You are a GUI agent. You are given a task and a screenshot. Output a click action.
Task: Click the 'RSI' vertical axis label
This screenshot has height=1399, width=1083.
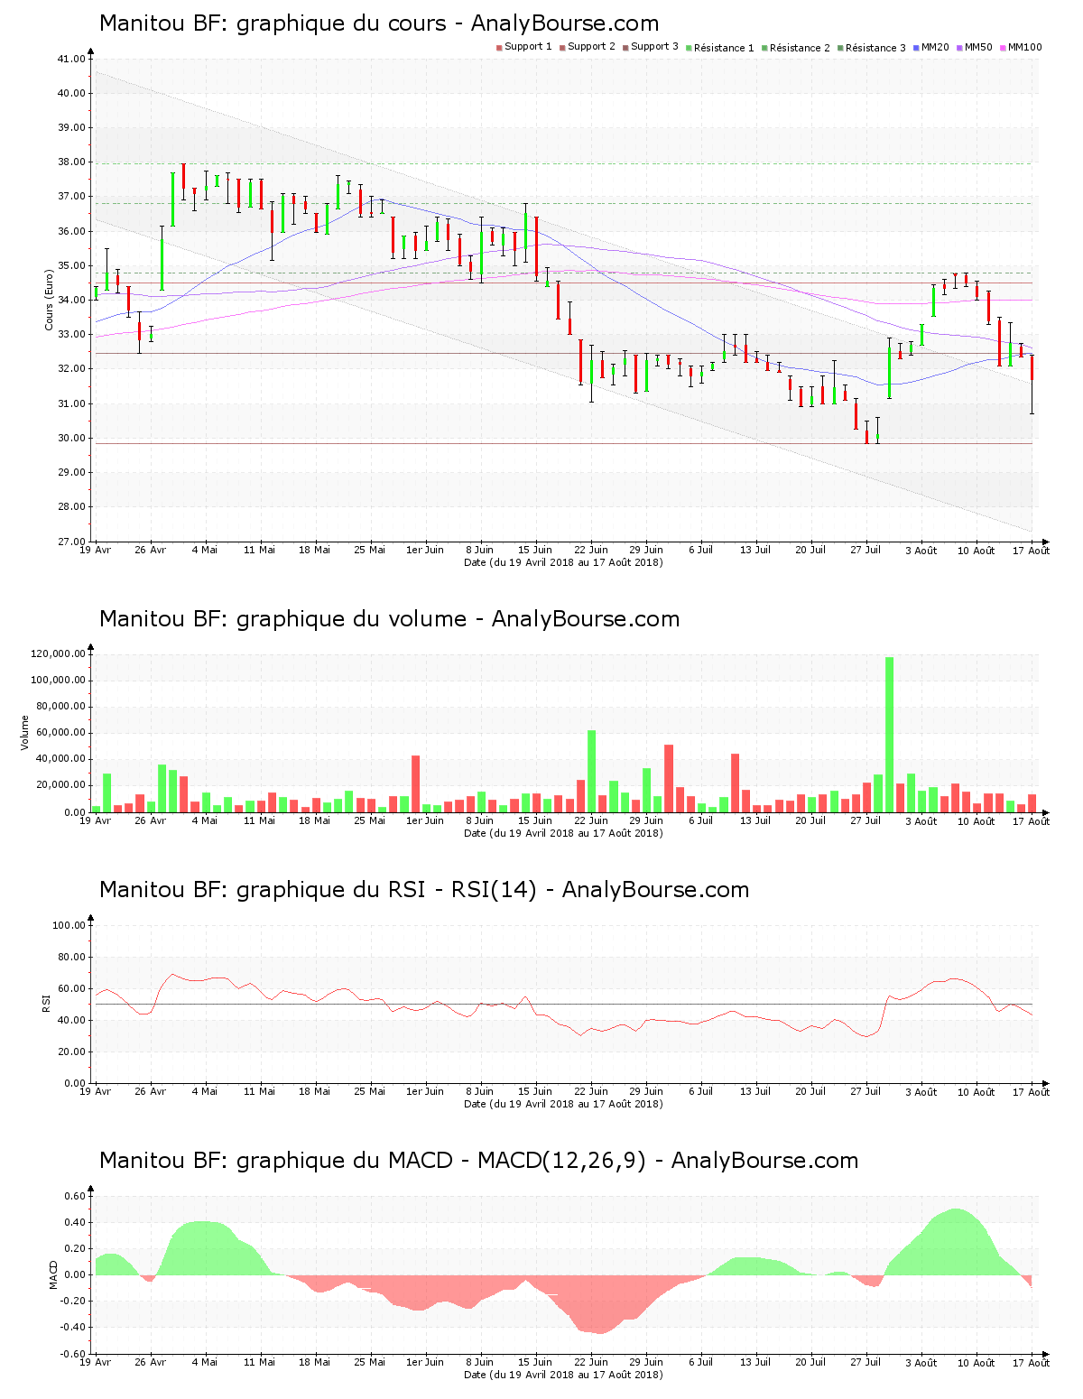tap(45, 1003)
